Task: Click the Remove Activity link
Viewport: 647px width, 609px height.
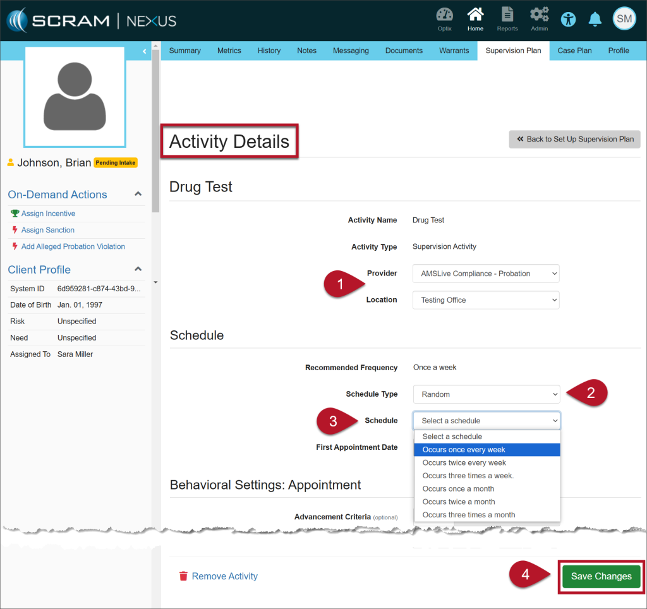Action: (224, 576)
